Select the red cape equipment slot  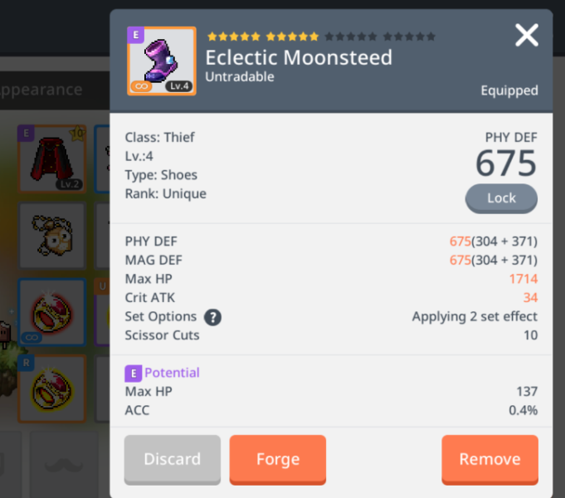coord(52,159)
